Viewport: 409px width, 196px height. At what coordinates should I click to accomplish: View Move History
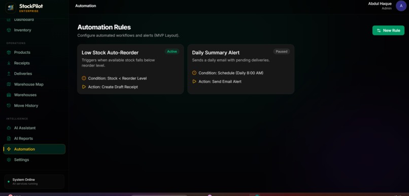tap(34, 106)
